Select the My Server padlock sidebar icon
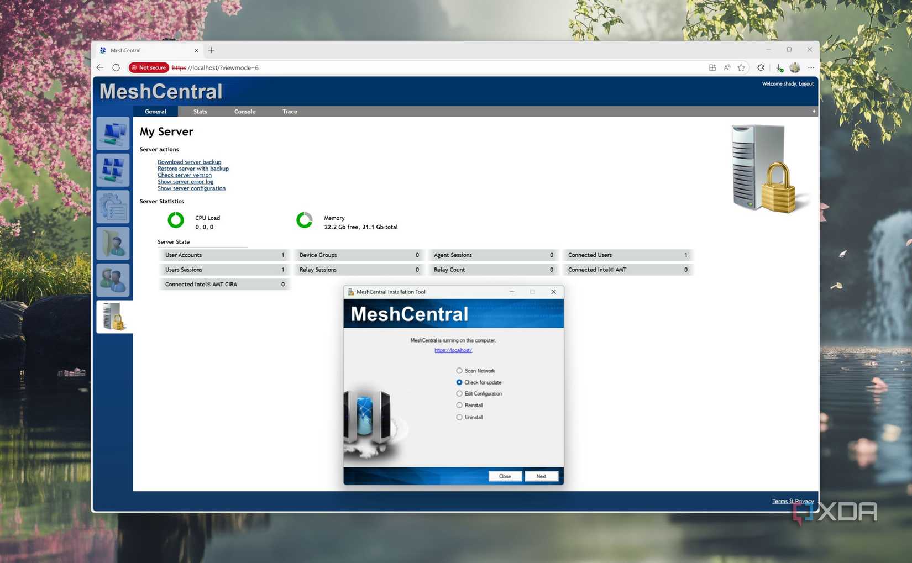The width and height of the screenshot is (912, 563). [x=114, y=317]
